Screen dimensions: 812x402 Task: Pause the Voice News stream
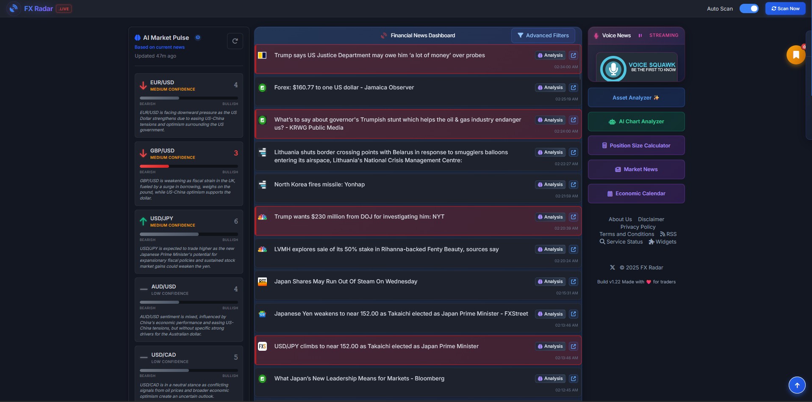640,36
